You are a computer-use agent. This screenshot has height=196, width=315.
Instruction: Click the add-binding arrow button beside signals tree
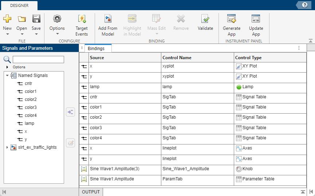(x=70, y=112)
